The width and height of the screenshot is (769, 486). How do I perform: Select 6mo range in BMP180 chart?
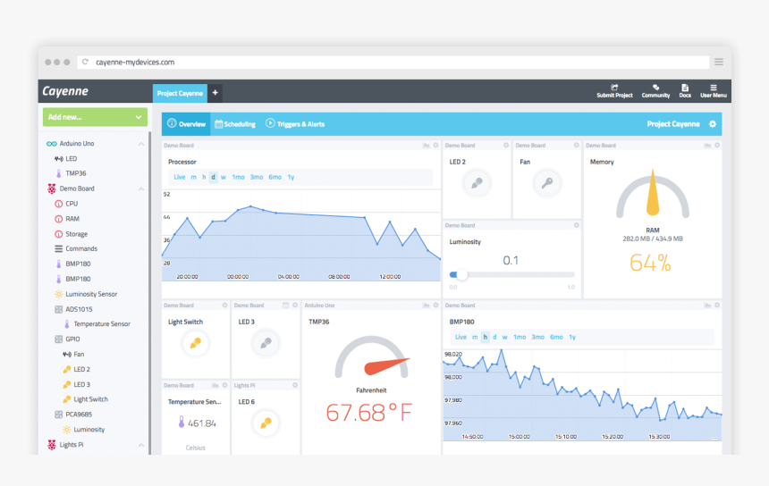pos(556,337)
